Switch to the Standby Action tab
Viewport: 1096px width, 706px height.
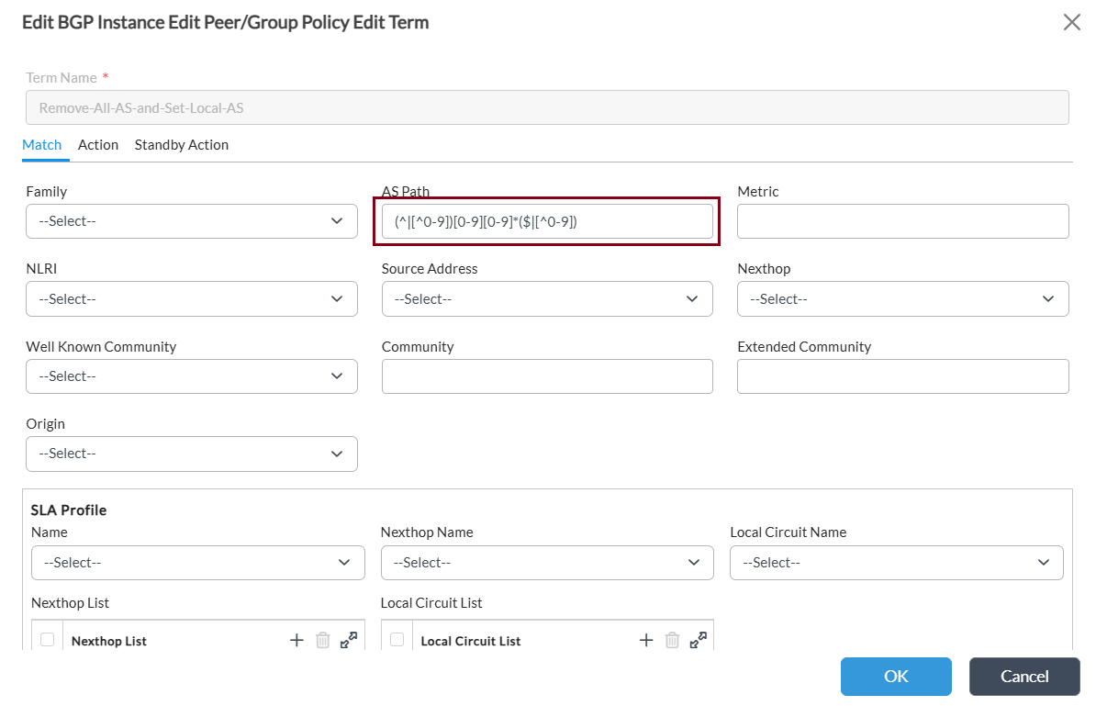click(x=182, y=145)
